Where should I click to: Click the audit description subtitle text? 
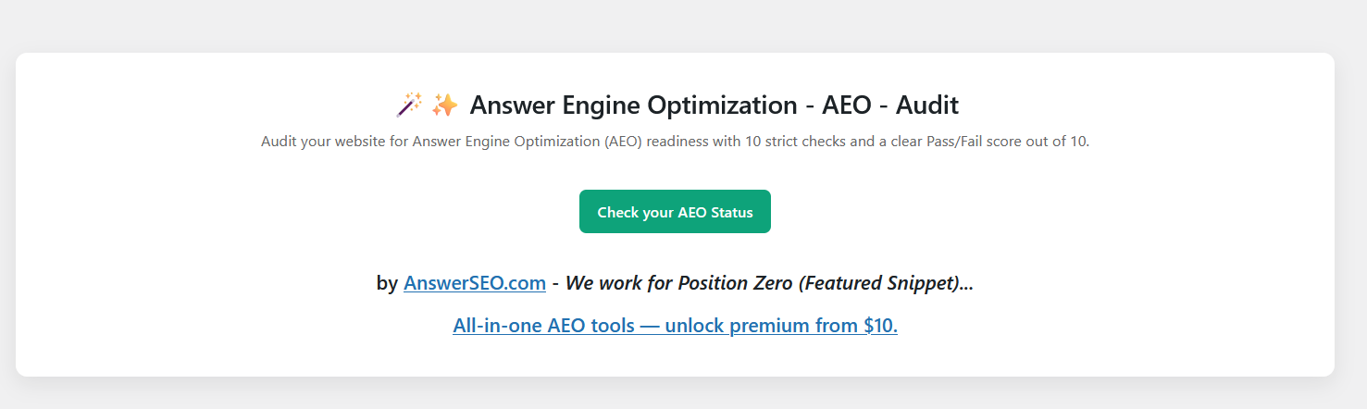point(675,143)
